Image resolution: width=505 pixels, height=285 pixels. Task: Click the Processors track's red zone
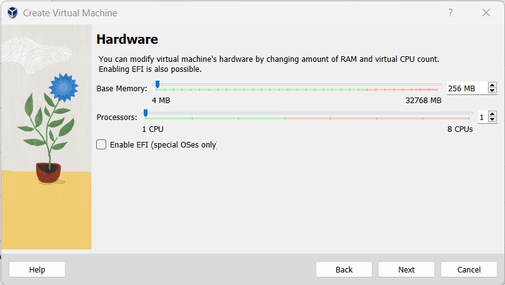coord(377,119)
